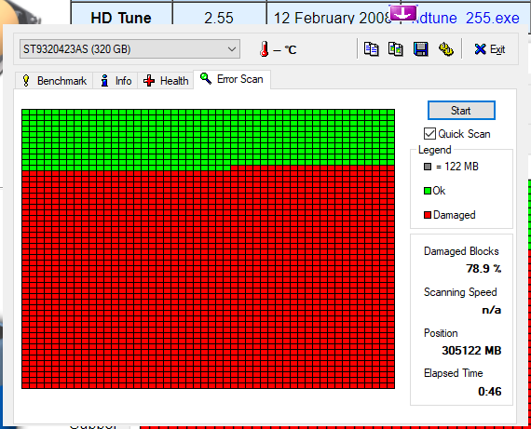The image size is (531, 429).
Task: Click the copy screenshot toolbar icon
Action: 395,49
